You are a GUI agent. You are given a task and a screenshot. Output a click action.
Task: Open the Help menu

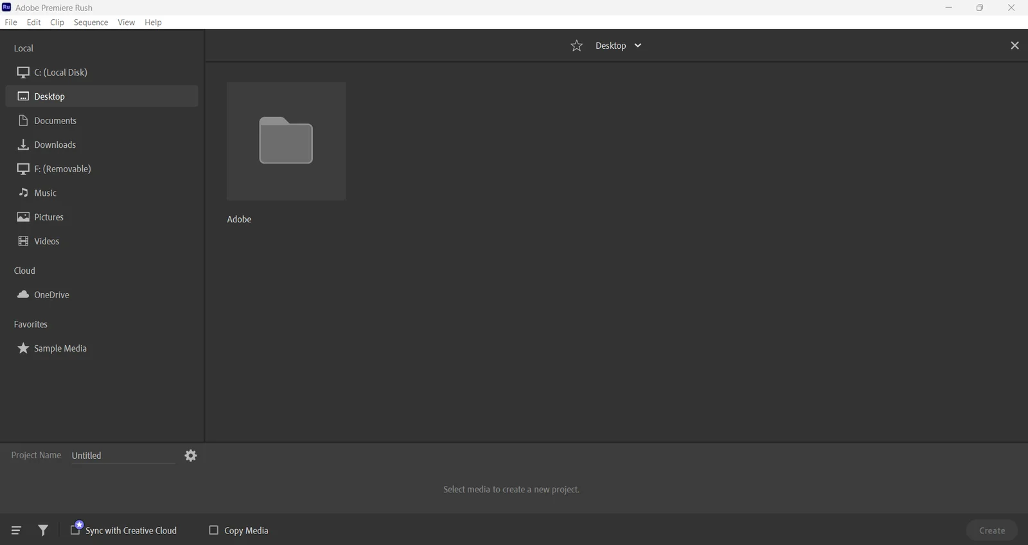click(154, 22)
